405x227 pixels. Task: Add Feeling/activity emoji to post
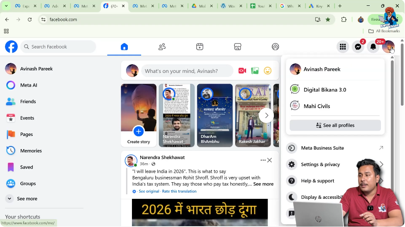click(x=268, y=71)
